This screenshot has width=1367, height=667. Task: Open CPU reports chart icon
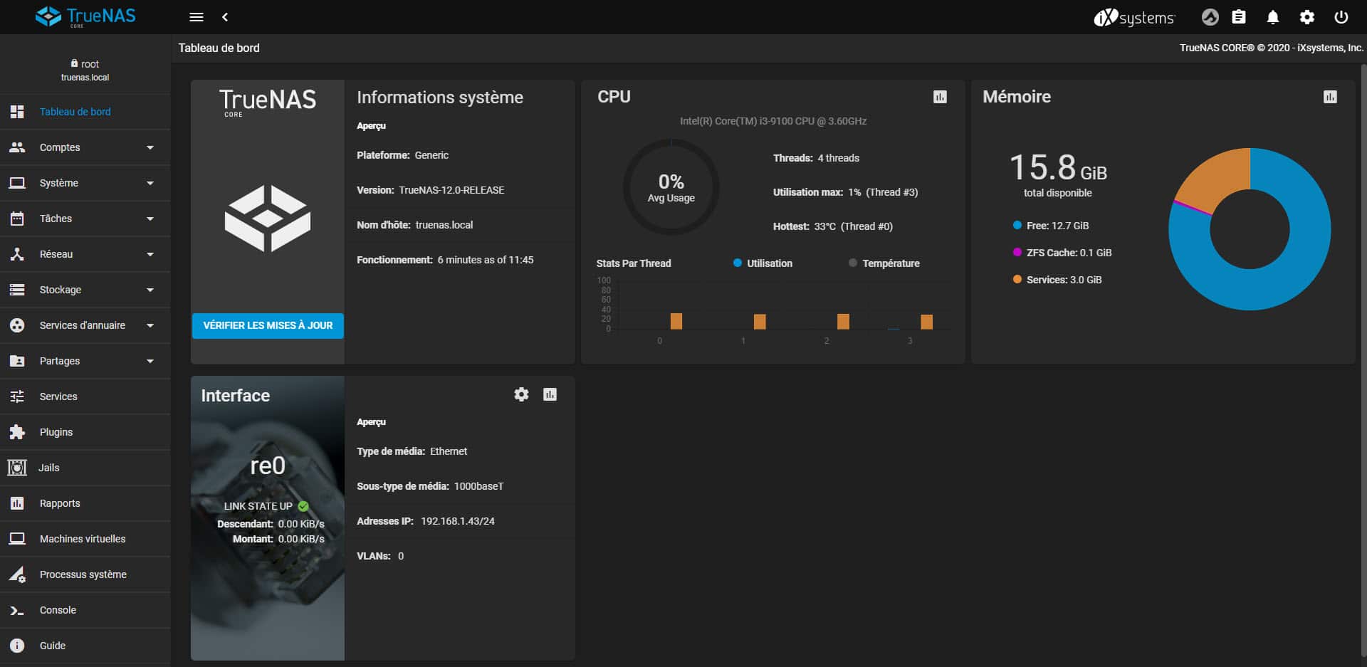point(940,97)
